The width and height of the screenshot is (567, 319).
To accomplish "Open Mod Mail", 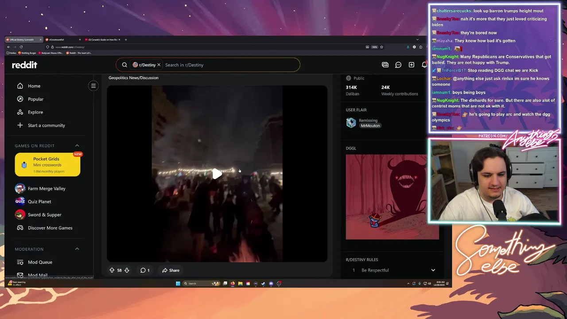I will pos(37,275).
